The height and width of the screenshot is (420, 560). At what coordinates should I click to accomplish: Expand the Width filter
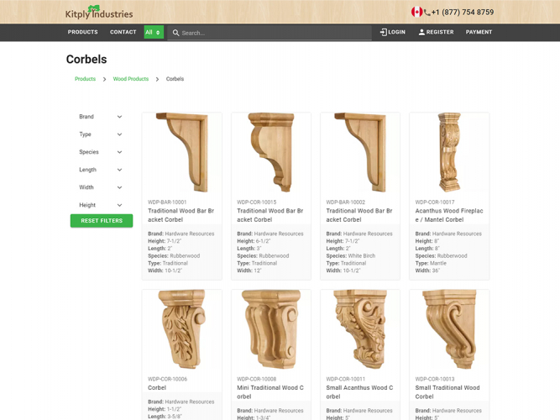point(101,187)
